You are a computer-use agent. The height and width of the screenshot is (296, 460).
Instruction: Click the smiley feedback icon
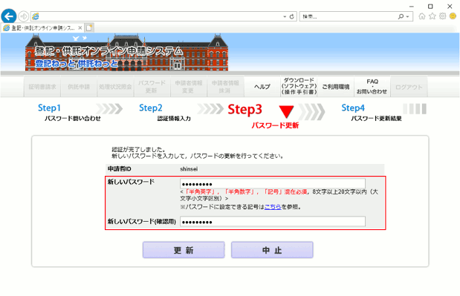[453, 16]
